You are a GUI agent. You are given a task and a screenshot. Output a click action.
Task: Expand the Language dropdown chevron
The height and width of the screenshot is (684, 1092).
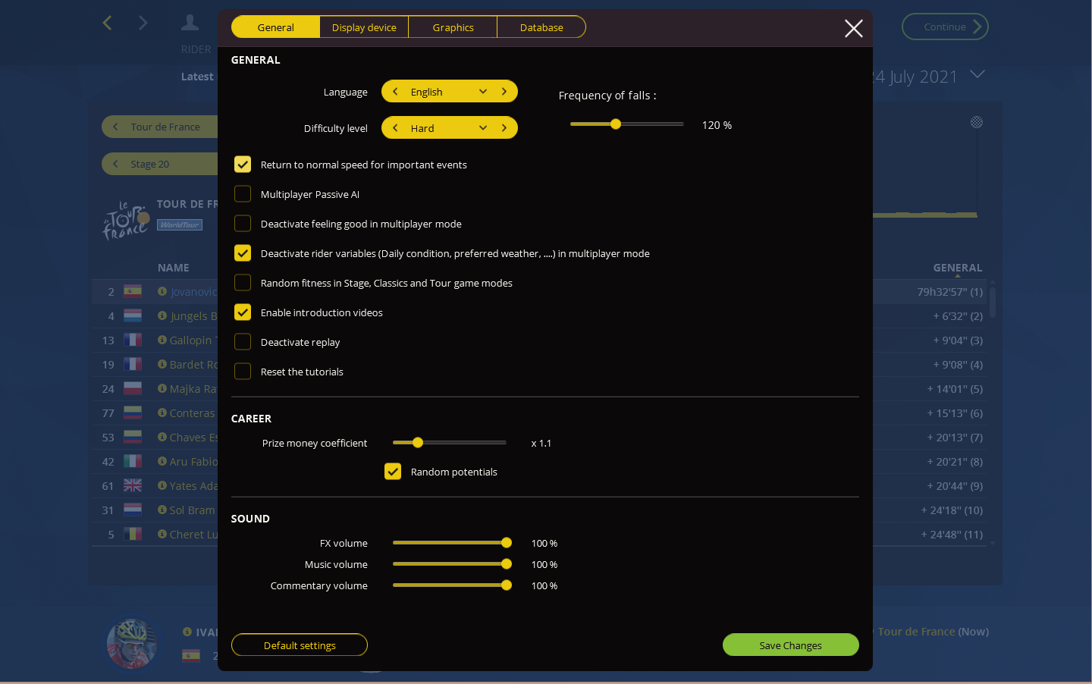click(x=483, y=92)
